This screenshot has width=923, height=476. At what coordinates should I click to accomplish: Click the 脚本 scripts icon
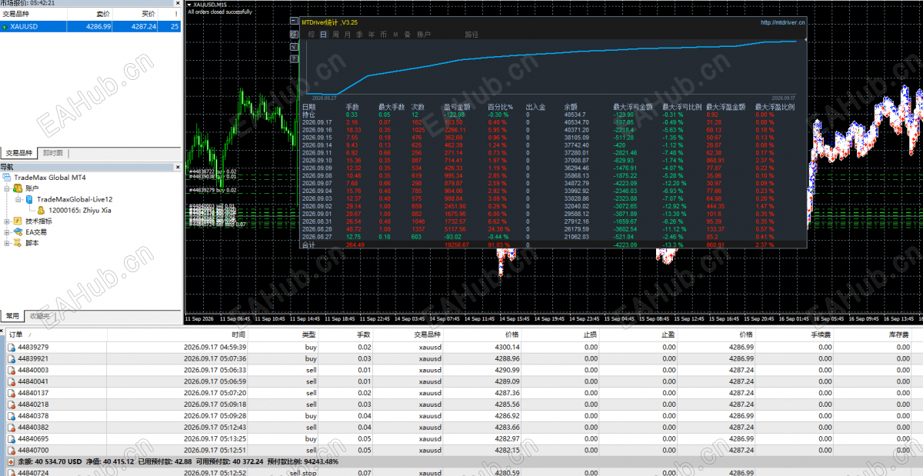18,243
